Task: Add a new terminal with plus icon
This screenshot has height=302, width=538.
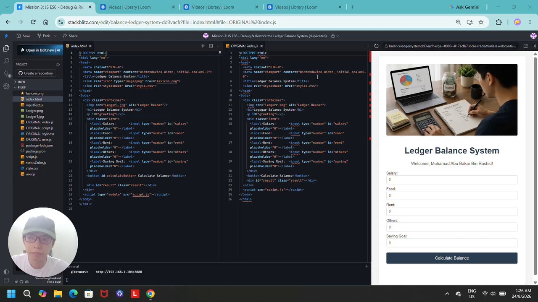Action: point(367,266)
